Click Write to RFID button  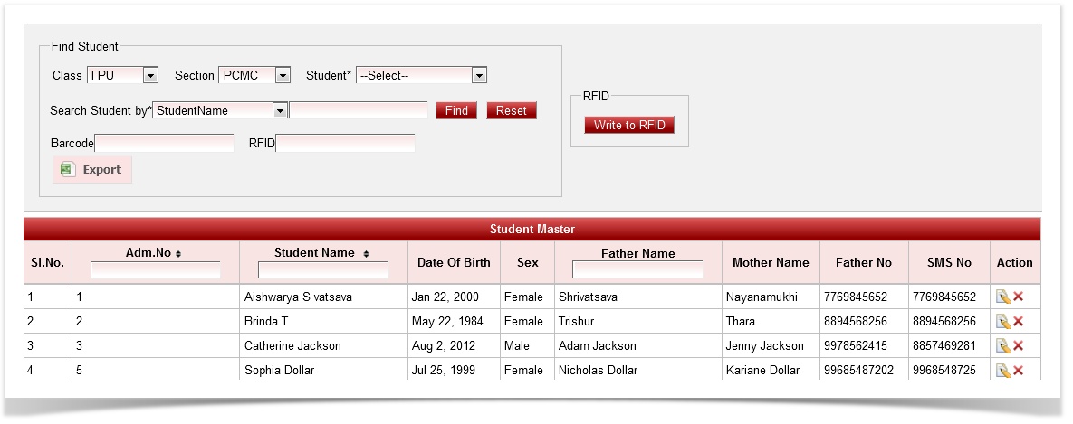point(629,125)
